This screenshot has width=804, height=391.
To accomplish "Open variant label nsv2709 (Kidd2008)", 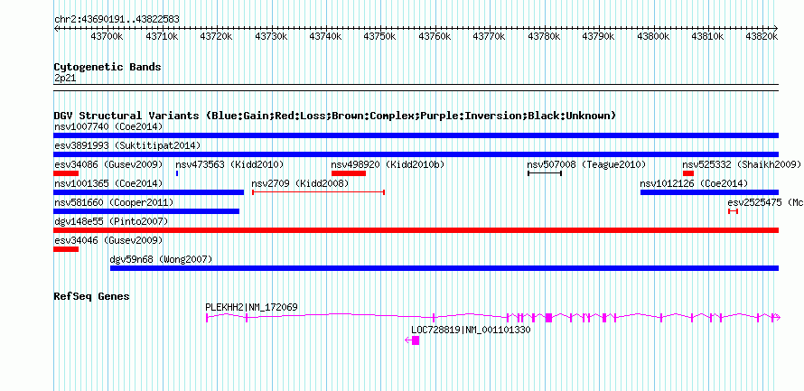I will pos(300,183).
